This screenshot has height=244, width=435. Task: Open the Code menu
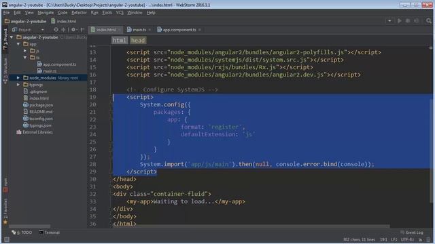pyautogui.click(x=63, y=13)
